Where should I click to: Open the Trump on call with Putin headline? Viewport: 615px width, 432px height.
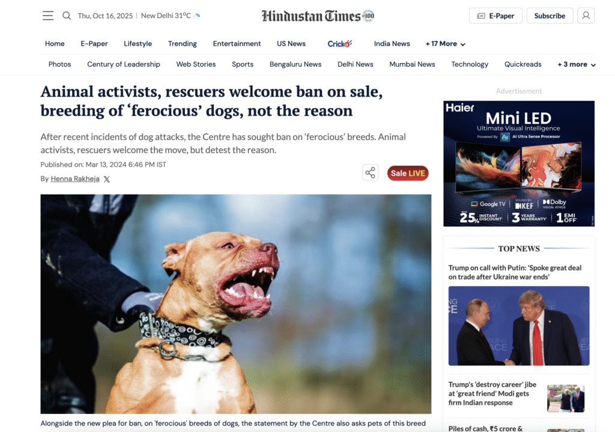tap(515, 272)
